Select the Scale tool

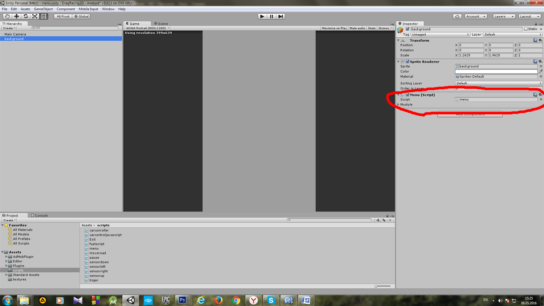point(35,16)
